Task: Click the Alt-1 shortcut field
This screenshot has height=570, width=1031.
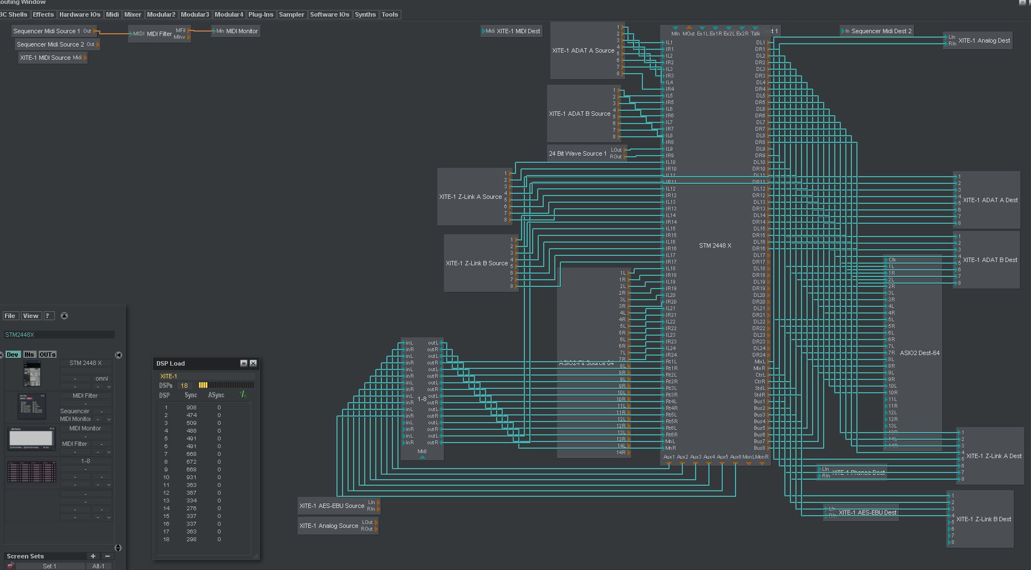Action: [99, 566]
